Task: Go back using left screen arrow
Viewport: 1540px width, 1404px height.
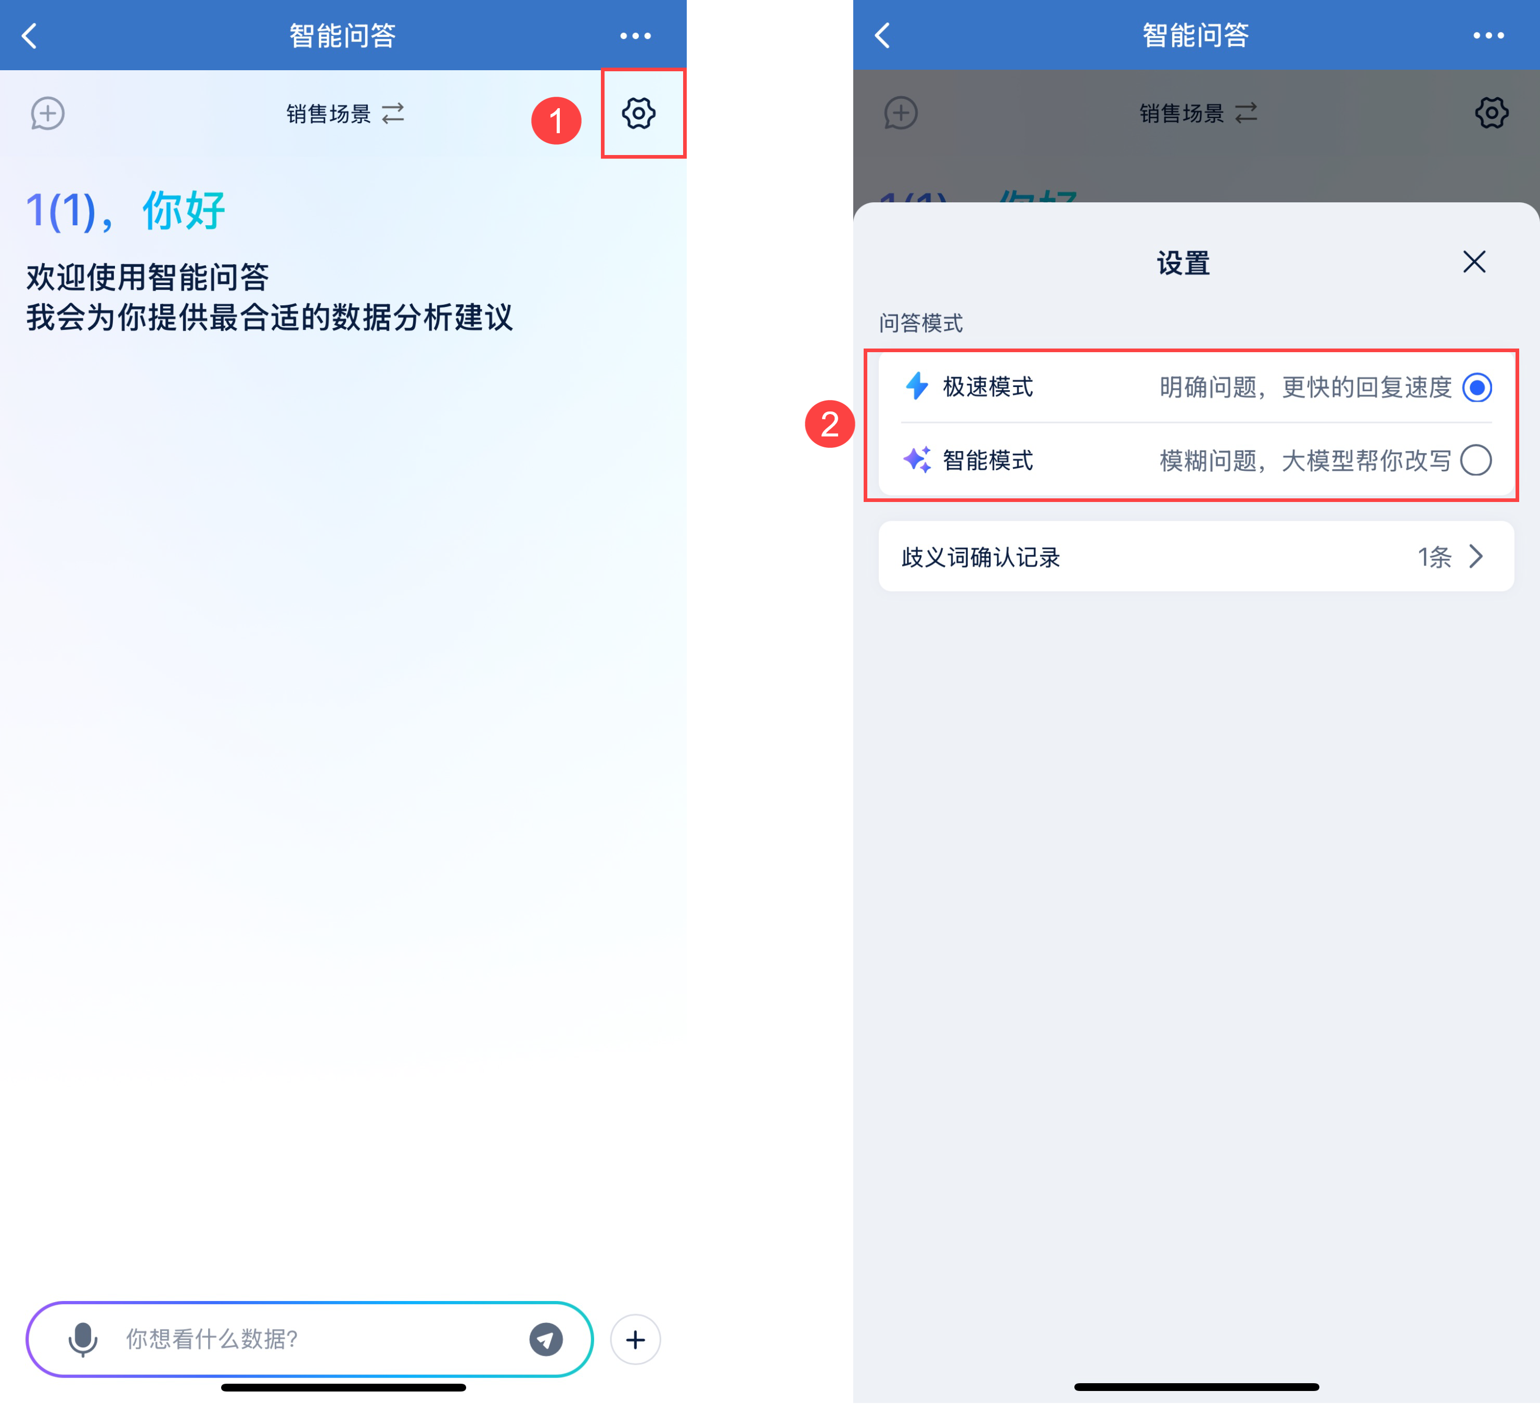Action: [30, 35]
